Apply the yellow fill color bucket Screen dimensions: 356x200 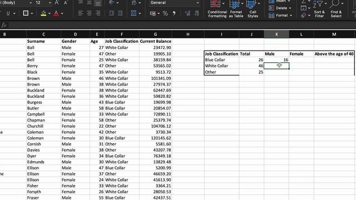(43, 13)
